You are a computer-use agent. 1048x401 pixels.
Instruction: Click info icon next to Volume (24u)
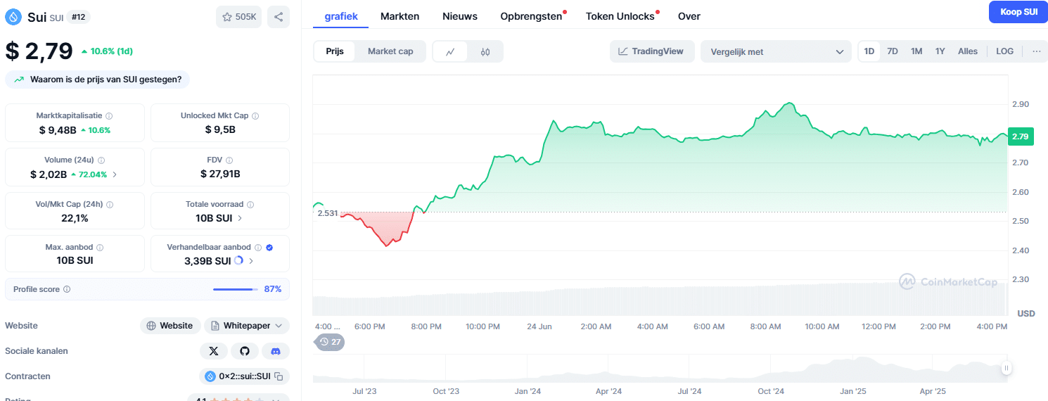tap(102, 160)
